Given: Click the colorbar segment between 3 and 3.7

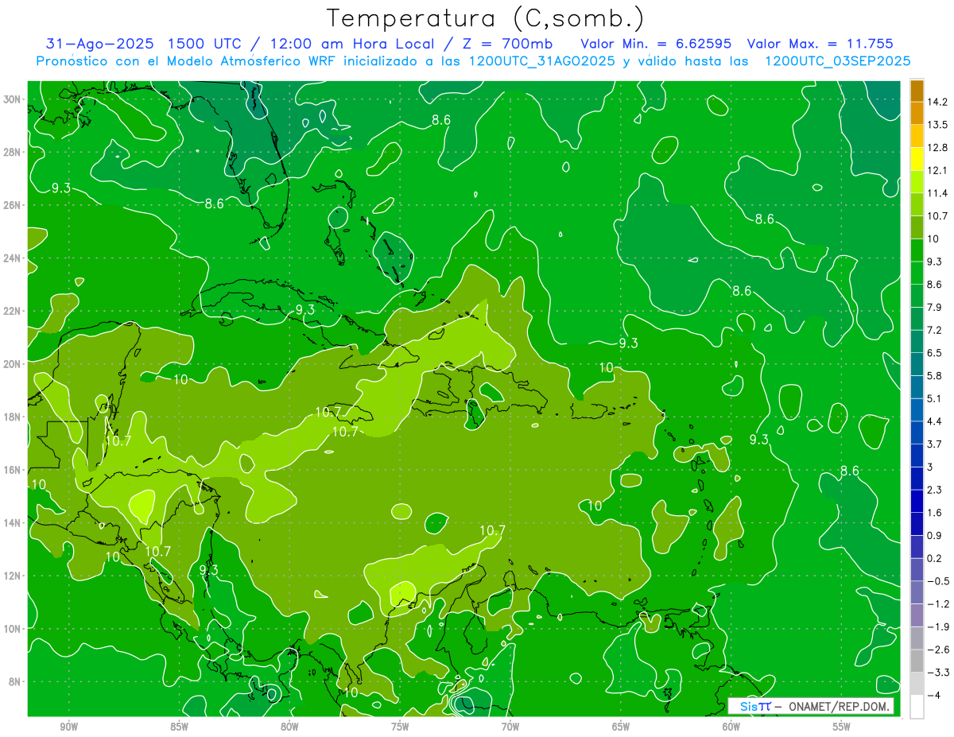Looking at the screenshot, I should pyautogui.click(x=917, y=455).
